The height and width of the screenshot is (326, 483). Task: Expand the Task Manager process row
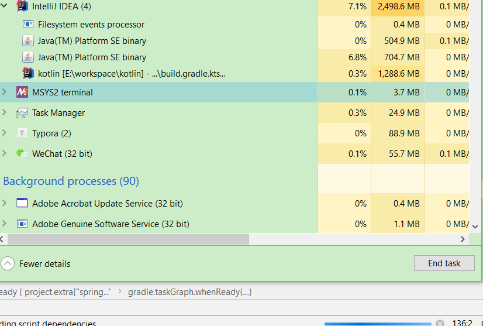tap(4, 112)
